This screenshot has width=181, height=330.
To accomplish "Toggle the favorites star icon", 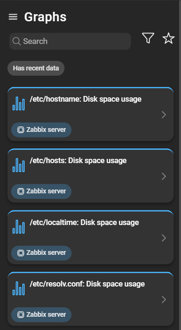I will 168,38.
